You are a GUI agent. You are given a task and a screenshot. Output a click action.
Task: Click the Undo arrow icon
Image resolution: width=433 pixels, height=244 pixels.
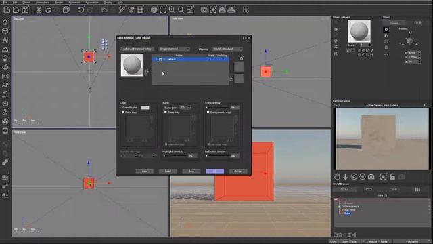[81, 10]
